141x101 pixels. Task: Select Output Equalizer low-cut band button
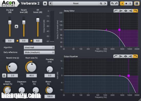(x=116, y=56)
